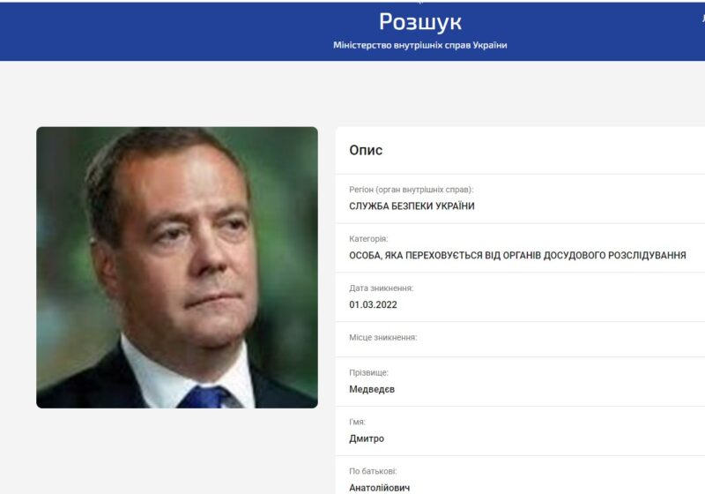Click the cut-off link at header's right edge
Image resolution: width=705 pixels, height=494 pixels.
(x=702, y=18)
